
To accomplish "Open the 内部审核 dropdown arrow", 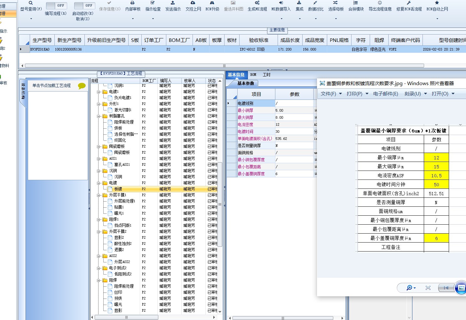I will [133, 19].
